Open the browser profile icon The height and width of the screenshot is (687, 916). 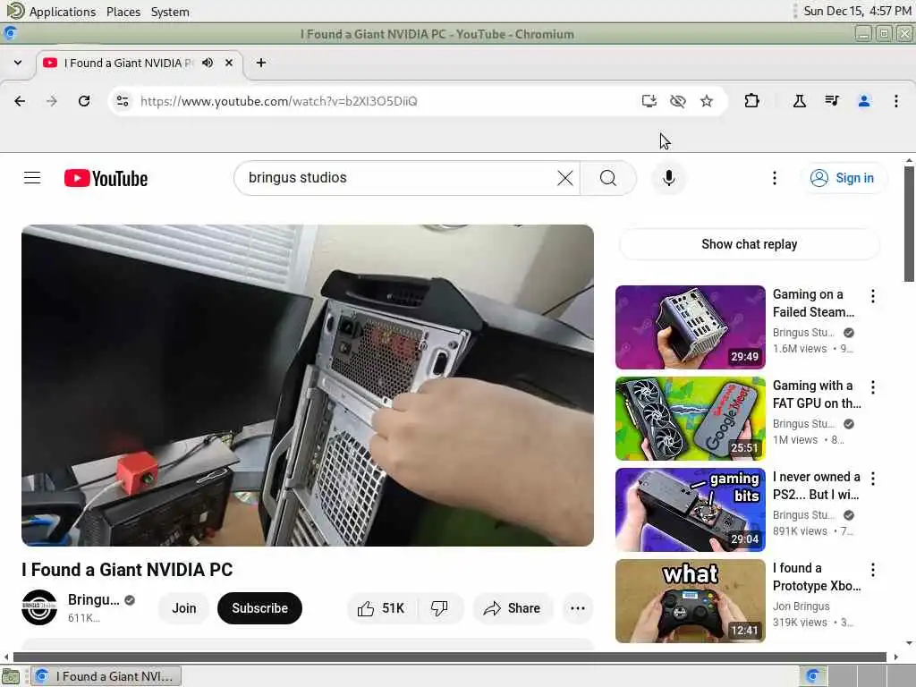(863, 101)
